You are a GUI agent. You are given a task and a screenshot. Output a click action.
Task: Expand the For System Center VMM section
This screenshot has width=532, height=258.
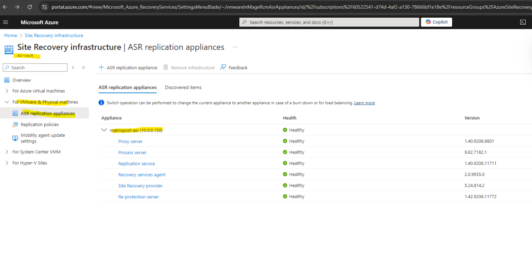click(x=7, y=152)
